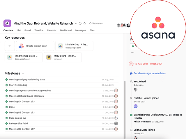Add a new key resource

10,46
